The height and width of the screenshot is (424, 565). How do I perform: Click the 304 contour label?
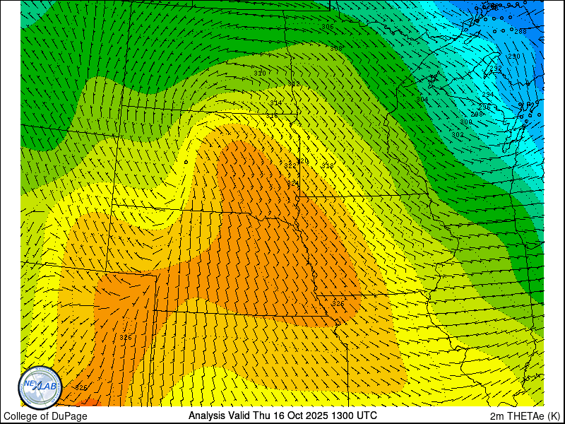click(422, 99)
